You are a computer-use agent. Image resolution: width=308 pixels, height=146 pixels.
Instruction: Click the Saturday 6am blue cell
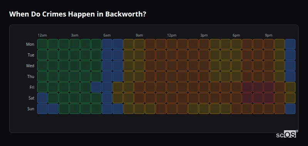107,98
